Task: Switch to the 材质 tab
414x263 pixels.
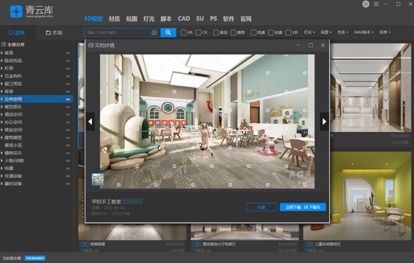Action: click(x=115, y=19)
